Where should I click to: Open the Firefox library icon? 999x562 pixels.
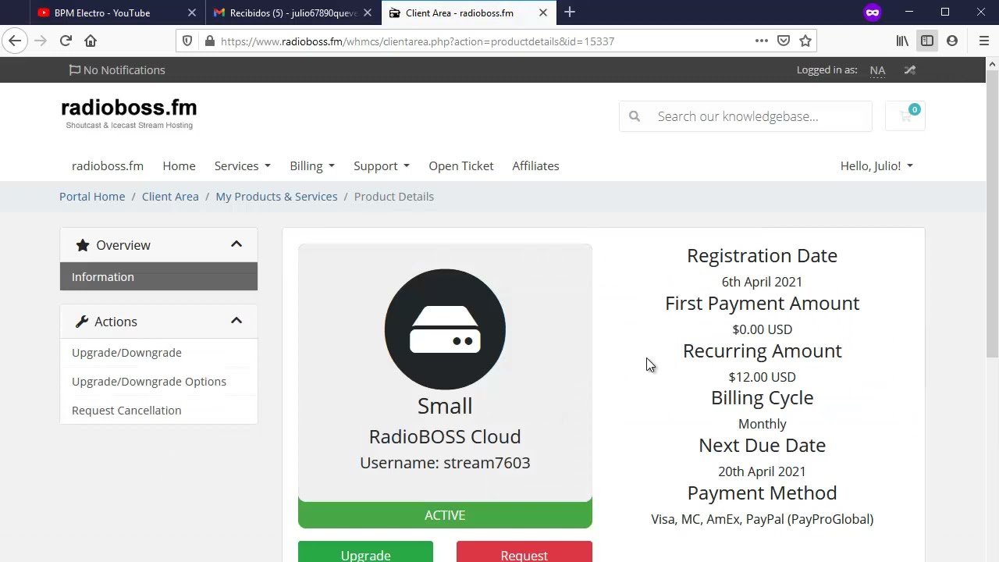point(902,41)
